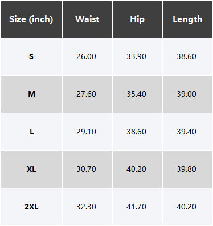
Task: Select the L size row label
Action: point(31,132)
